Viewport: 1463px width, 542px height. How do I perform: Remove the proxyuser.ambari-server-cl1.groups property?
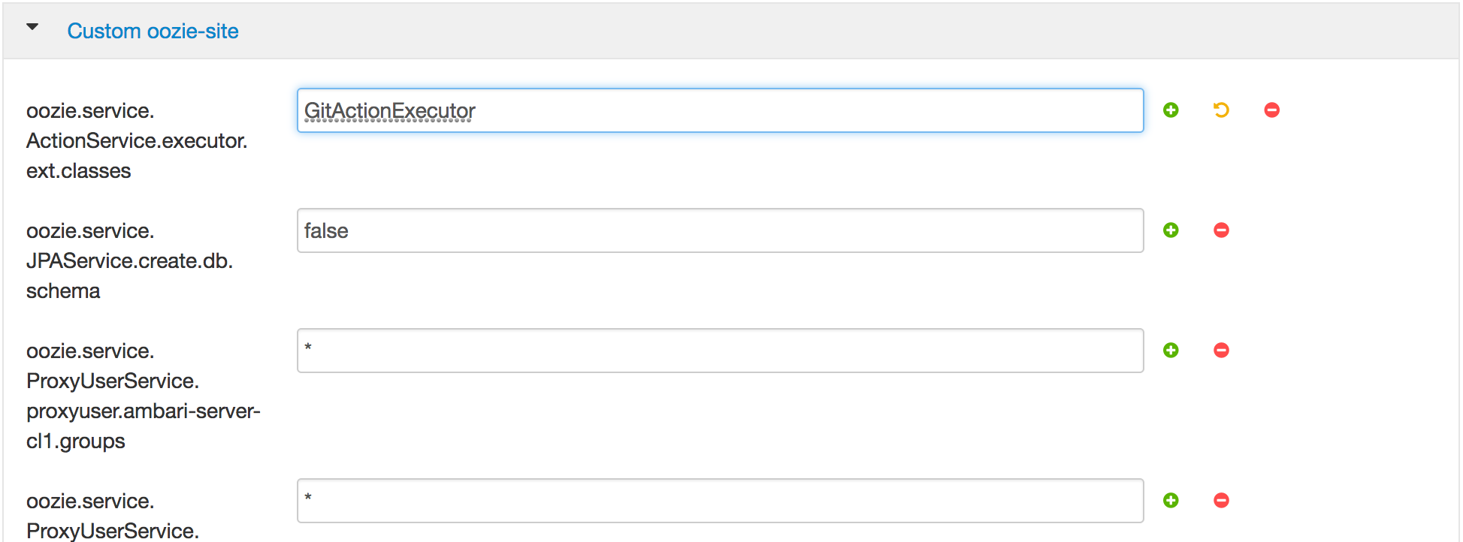click(x=1222, y=350)
